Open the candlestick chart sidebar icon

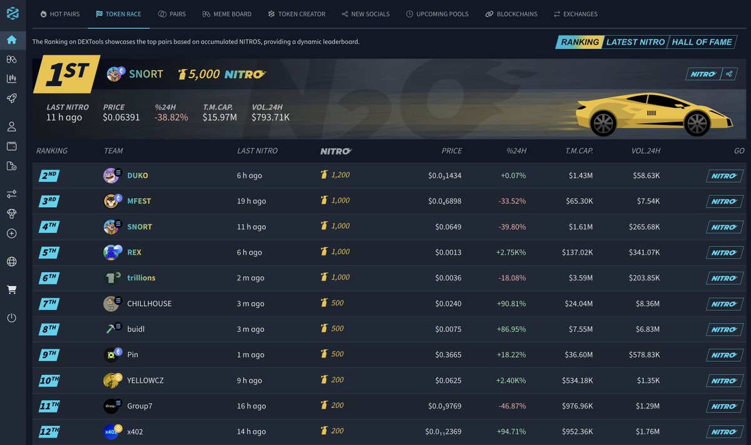click(11, 79)
